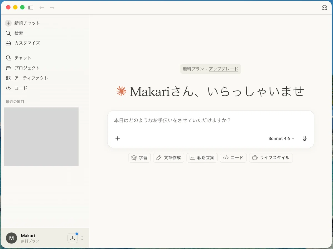
Task: Click the アップグレード link
Action: click(223, 69)
